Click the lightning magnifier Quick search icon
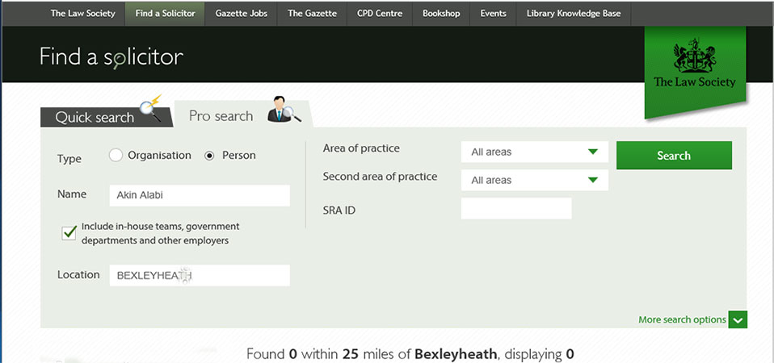 (152, 109)
